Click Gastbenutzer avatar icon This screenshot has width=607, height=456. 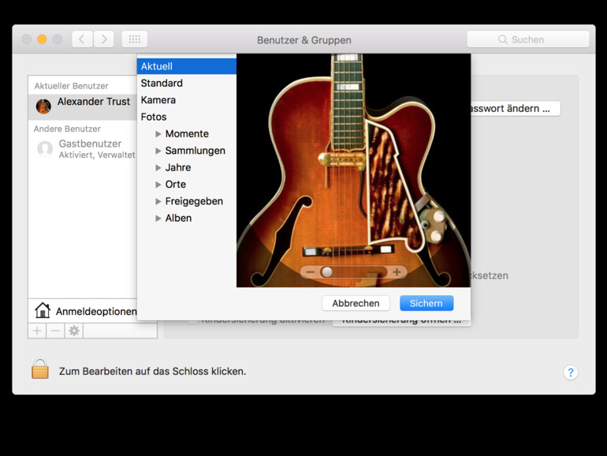45,148
